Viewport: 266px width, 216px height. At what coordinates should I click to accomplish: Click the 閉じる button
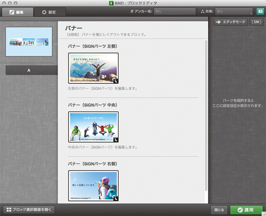pos(219,209)
